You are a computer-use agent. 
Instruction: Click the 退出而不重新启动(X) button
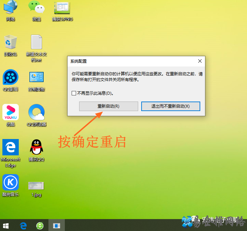click(x=171, y=106)
